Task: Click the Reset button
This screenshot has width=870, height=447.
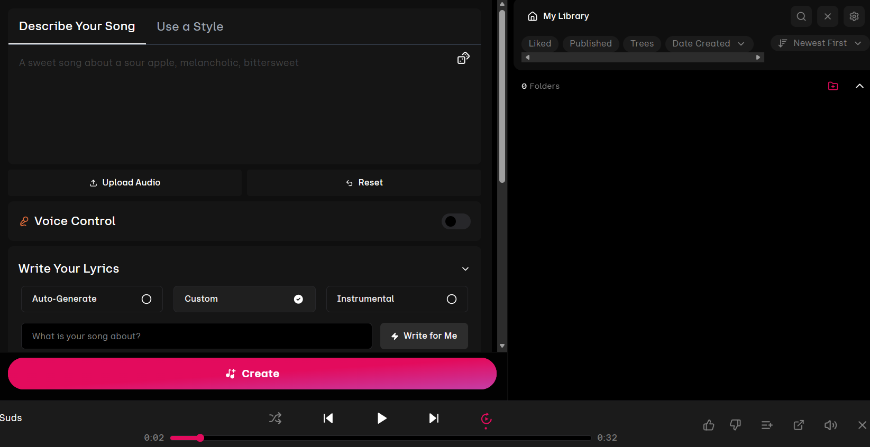Action: tap(364, 183)
